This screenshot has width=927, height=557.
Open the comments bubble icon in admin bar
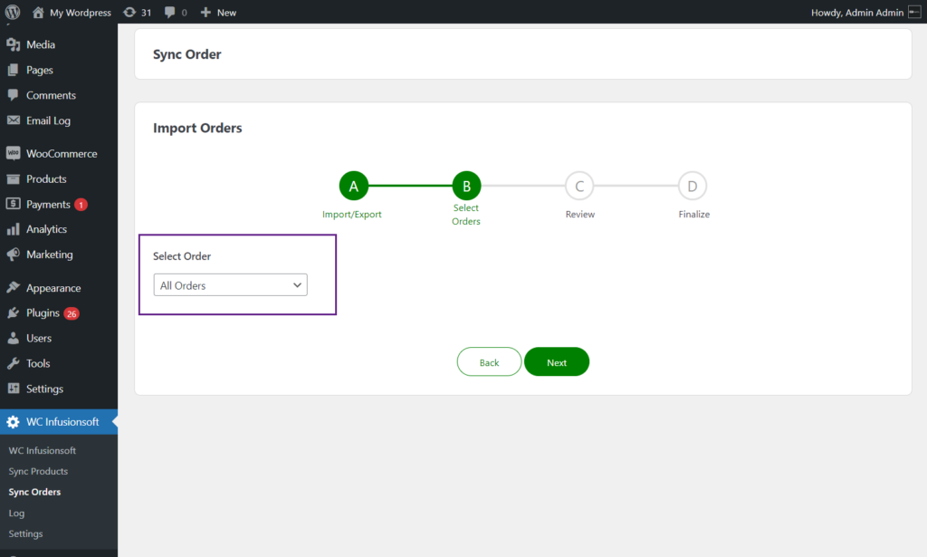(169, 13)
